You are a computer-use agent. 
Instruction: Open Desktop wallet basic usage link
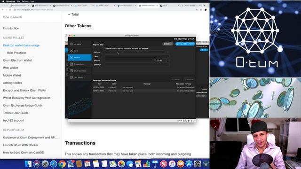21,46
